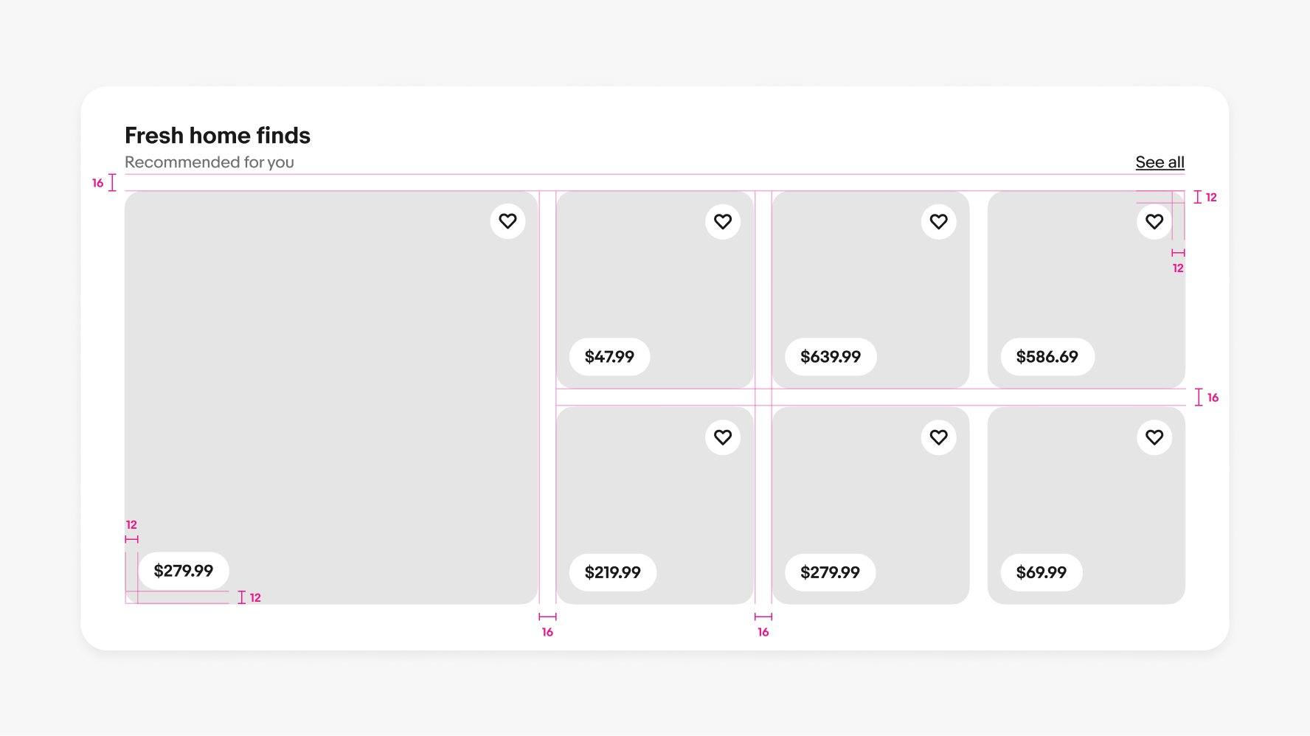The width and height of the screenshot is (1310, 736).
Task: Click the $586.69 price label
Action: click(x=1047, y=356)
